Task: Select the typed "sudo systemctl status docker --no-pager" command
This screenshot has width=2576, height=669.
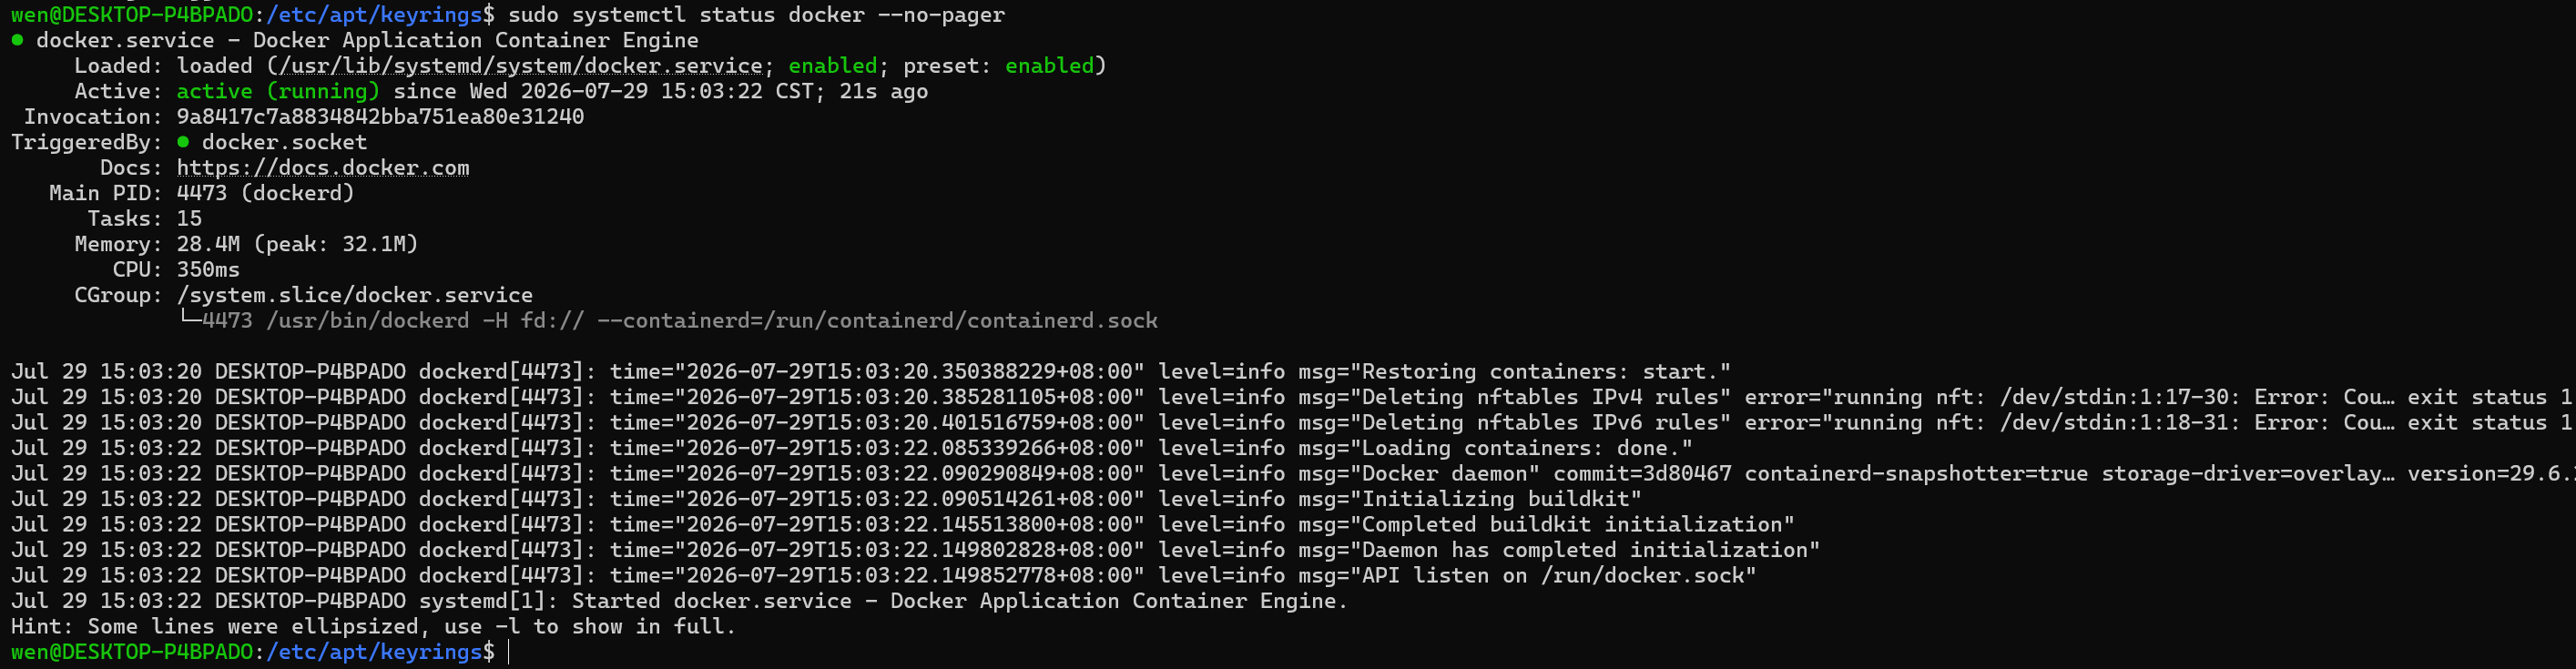Action: [756, 15]
